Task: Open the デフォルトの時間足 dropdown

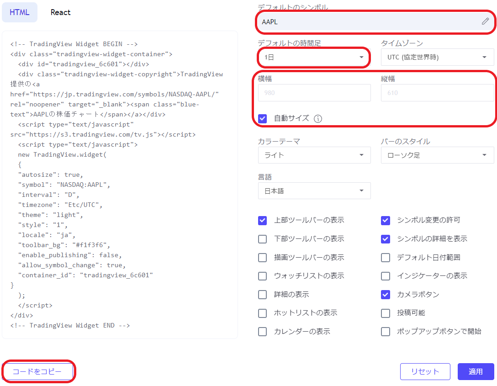Action: pyautogui.click(x=314, y=57)
